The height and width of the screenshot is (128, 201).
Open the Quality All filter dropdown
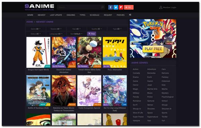click(97, 29)
